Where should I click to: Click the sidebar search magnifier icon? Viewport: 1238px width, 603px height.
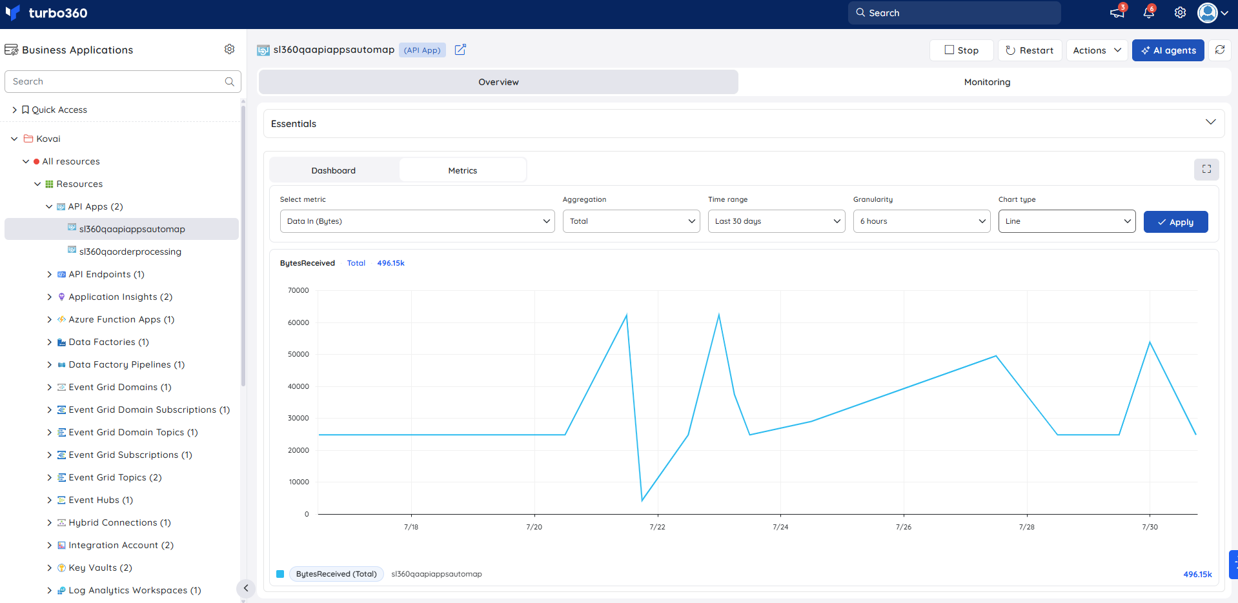coord(229,82)
